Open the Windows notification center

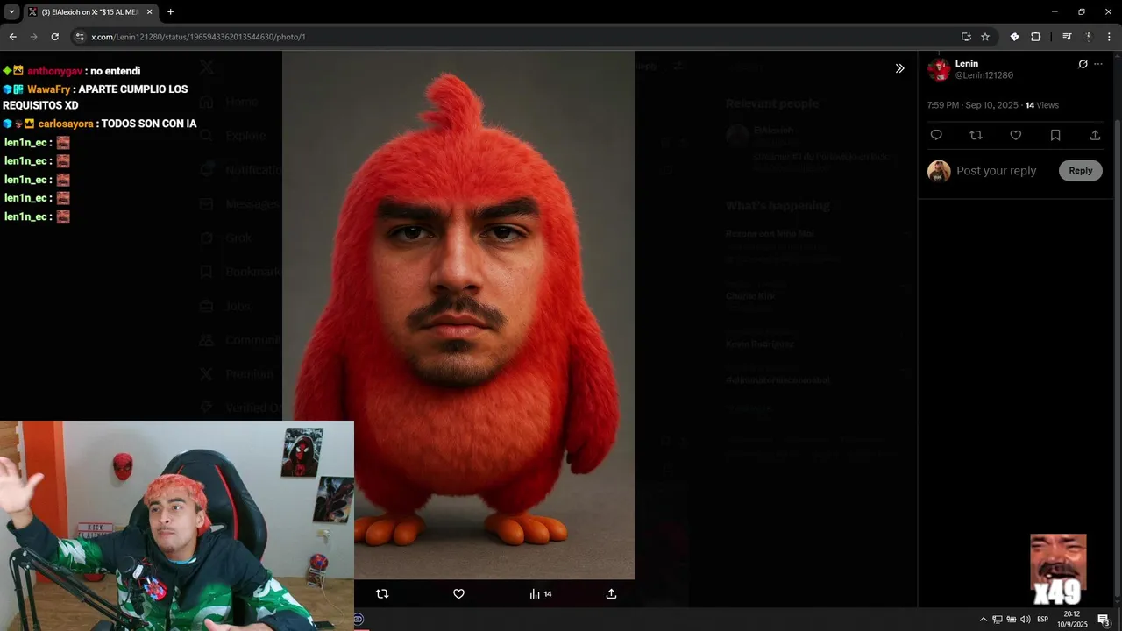[x=1104, y=620]
